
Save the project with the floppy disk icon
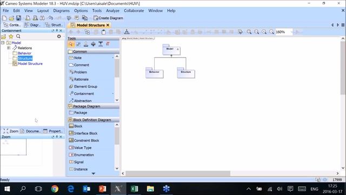coord(18,18)
